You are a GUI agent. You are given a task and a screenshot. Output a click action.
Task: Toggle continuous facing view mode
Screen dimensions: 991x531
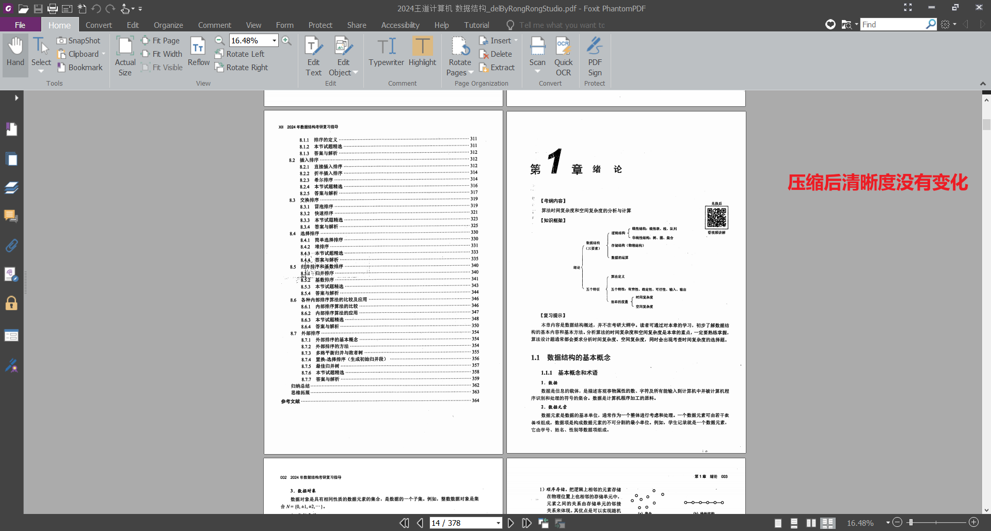pyautogui.click(x=828, y=523)
